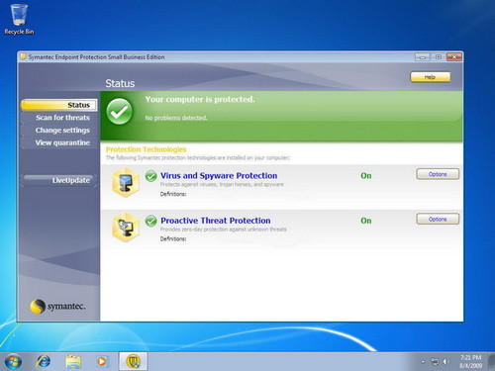Click green check next to Proactive Threat Protection
The image size is (495, 371).
[x=150, y=221]
